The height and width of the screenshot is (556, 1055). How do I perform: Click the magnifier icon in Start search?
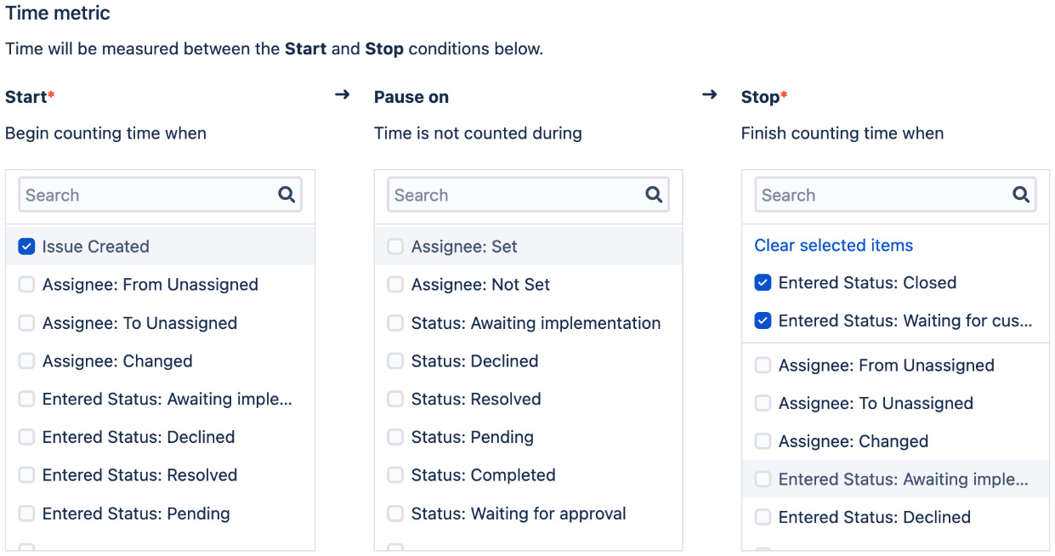tap(286, 195)
